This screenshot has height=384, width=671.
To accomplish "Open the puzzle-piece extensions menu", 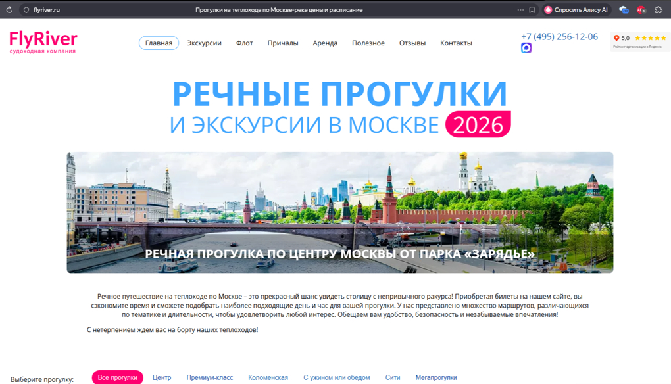I will tap(659, 10).
